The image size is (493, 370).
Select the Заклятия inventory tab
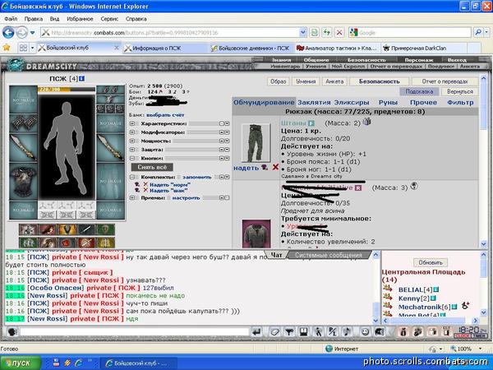pos(314,103)
